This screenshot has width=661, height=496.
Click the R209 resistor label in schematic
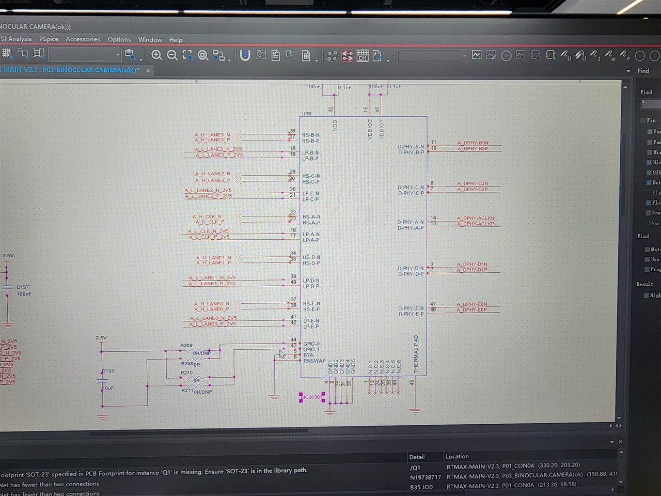pos(186,346)
